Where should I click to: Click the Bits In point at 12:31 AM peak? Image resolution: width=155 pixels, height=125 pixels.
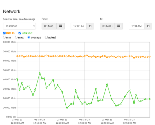point(87,56)
